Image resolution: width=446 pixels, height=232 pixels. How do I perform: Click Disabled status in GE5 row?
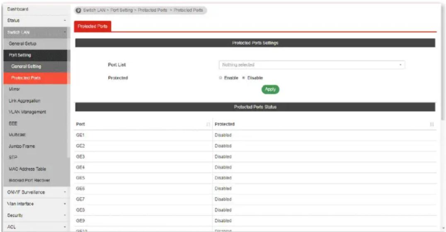point(223,178)
